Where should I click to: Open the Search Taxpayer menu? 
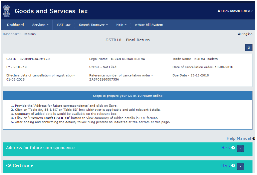93,25
